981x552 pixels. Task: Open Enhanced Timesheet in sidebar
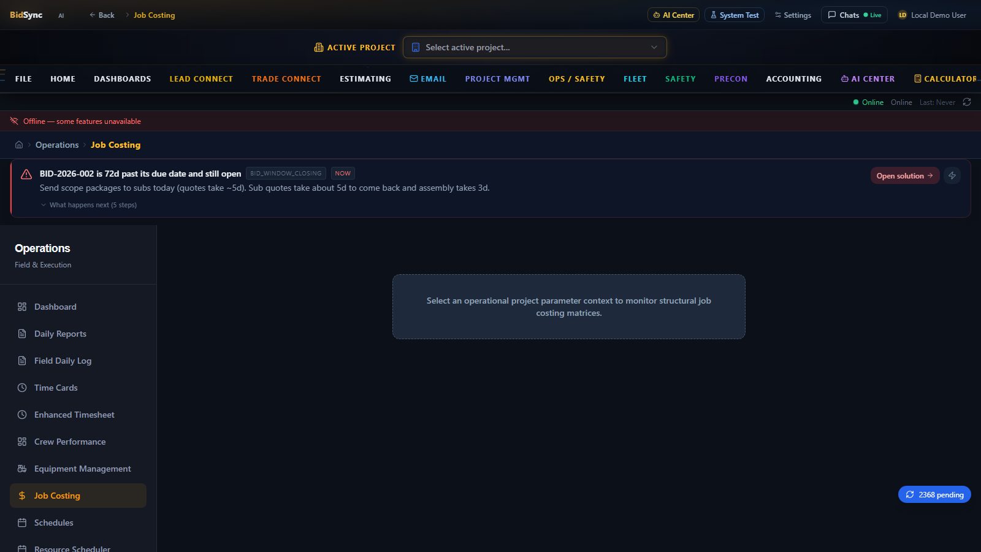[x=78, y=415]
